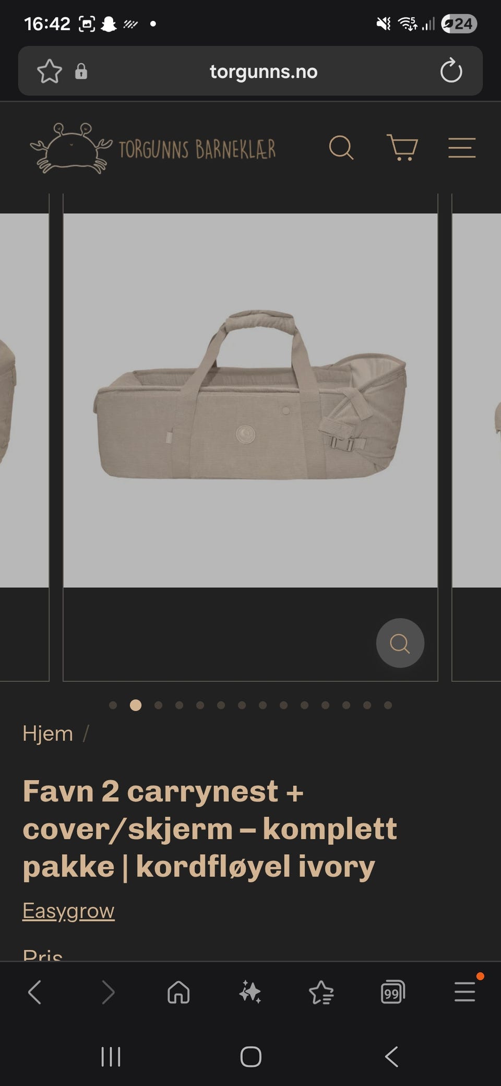Open browser tools menu with orange dot
This screenshot has width=501, height=1086.
tap(465, 991)
